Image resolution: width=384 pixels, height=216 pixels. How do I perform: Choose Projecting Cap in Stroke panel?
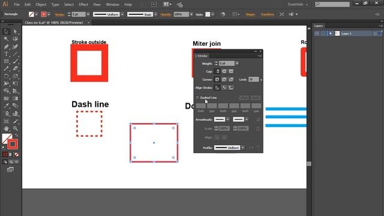point(231,71)
